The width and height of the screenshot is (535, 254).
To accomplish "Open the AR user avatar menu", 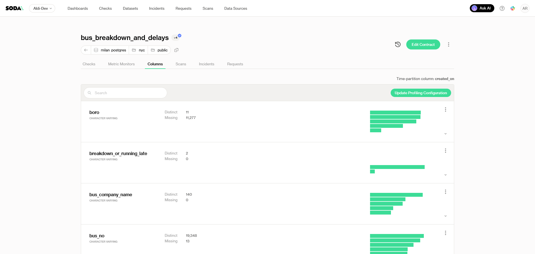I will click(525, 8).
